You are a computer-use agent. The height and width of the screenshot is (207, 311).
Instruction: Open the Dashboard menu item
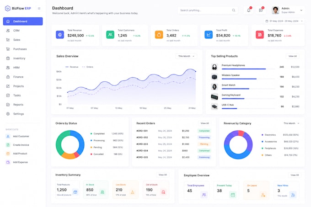pyautogui.click(x=23, y=21)
